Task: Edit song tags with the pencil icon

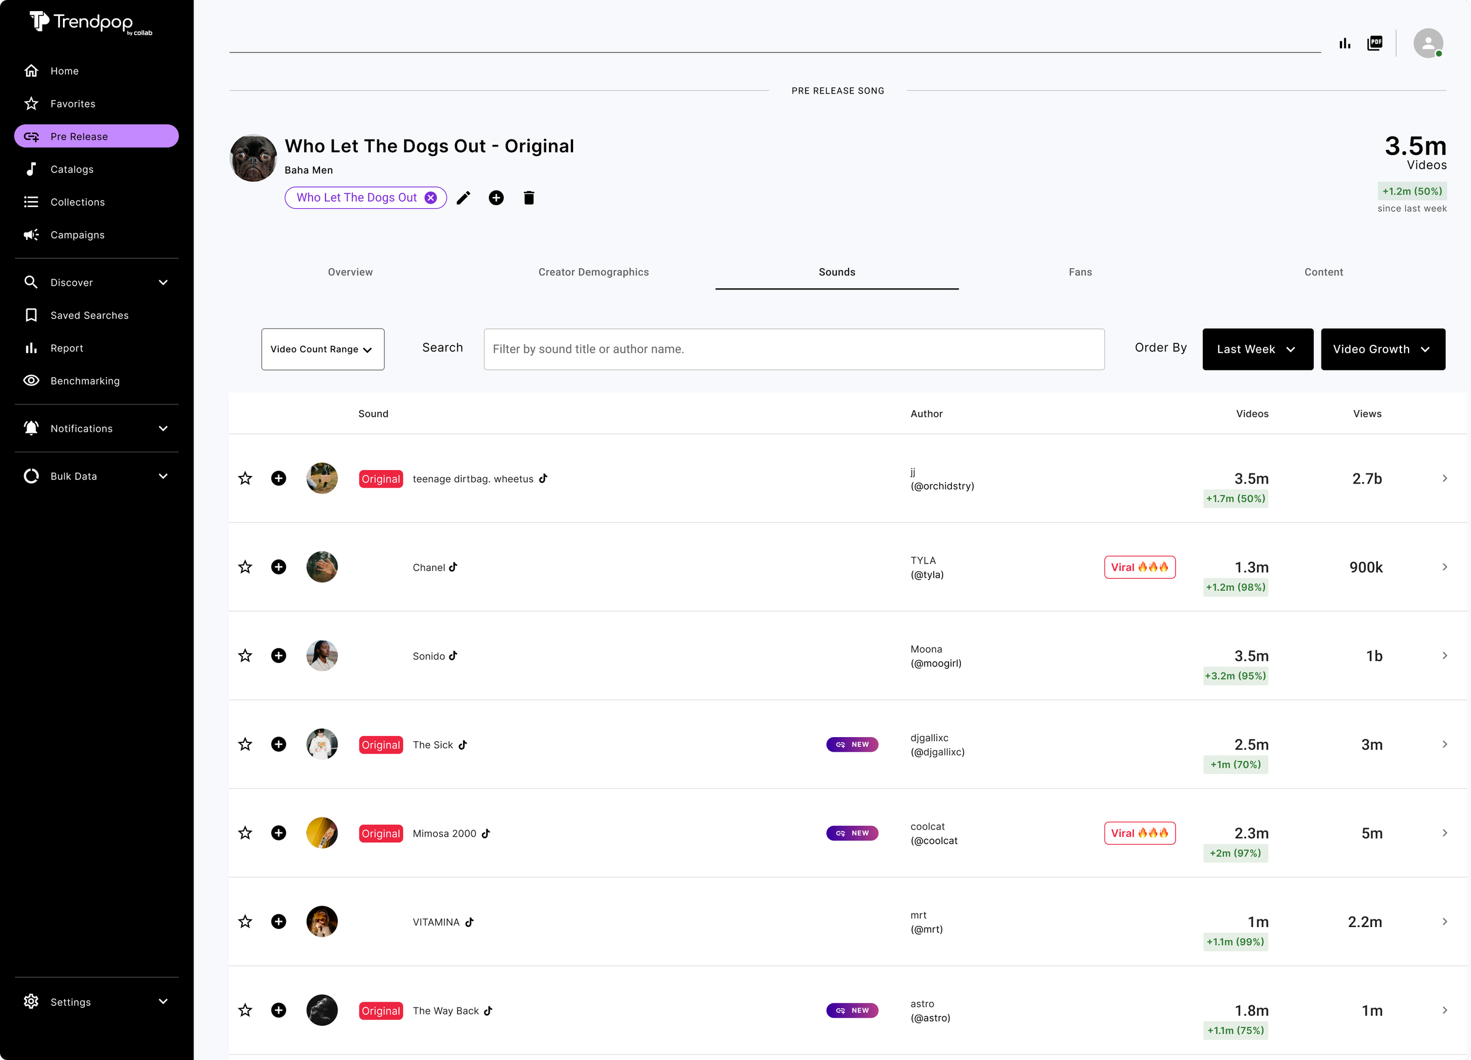Action: 463,198
